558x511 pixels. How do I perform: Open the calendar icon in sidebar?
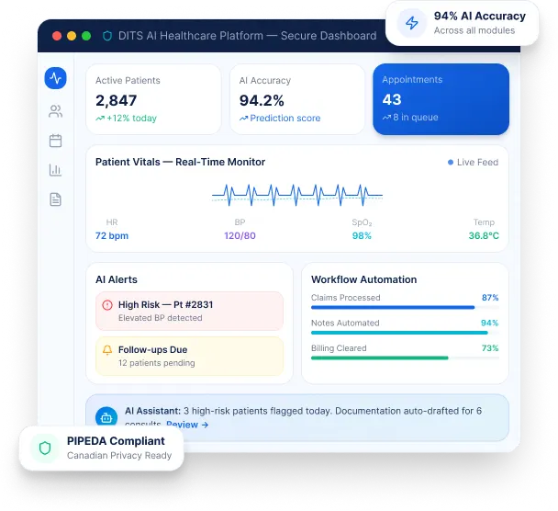coord(55,141)
